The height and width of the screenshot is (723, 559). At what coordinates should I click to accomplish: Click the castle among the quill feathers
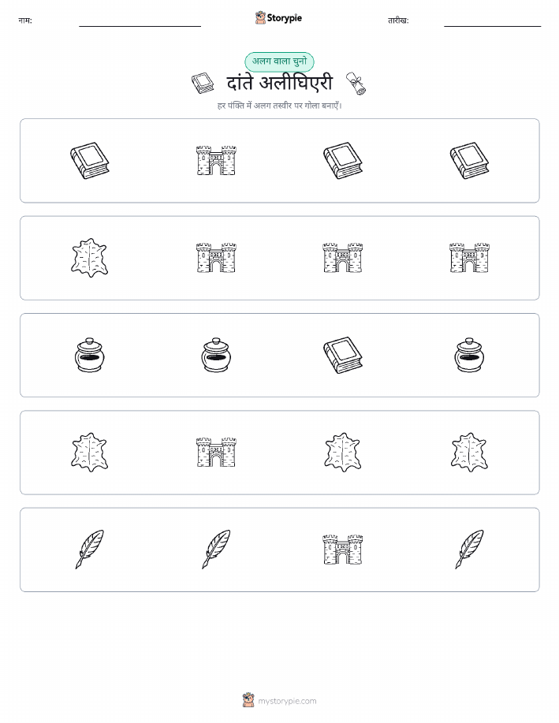tap(343, 550)
